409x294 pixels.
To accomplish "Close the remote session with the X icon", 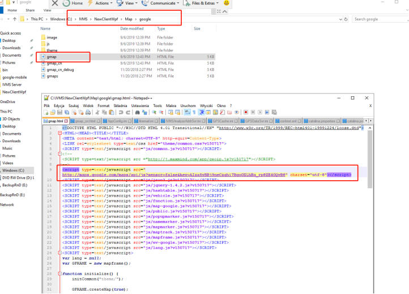I will pos(55,3).
